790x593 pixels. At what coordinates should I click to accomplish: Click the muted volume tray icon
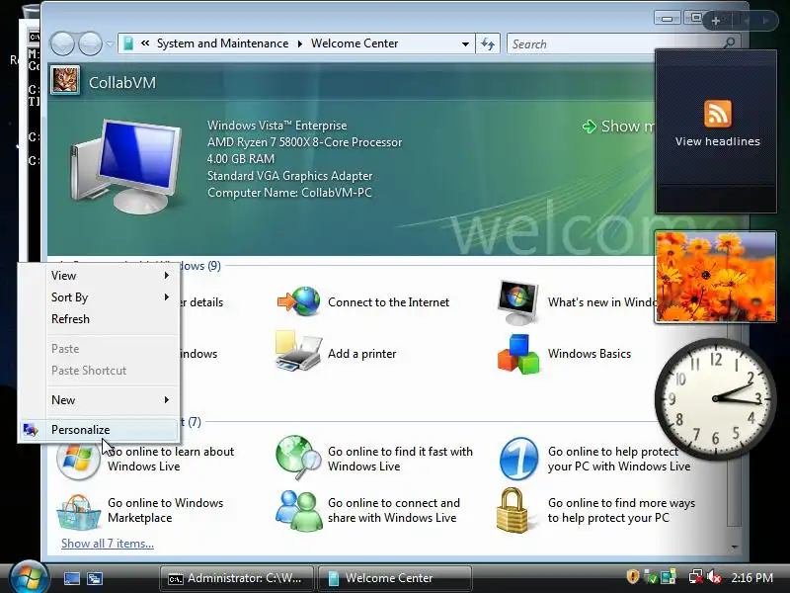pos(714,577)
